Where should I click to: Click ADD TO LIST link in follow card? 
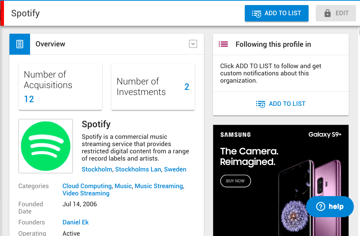click(281, 104)
